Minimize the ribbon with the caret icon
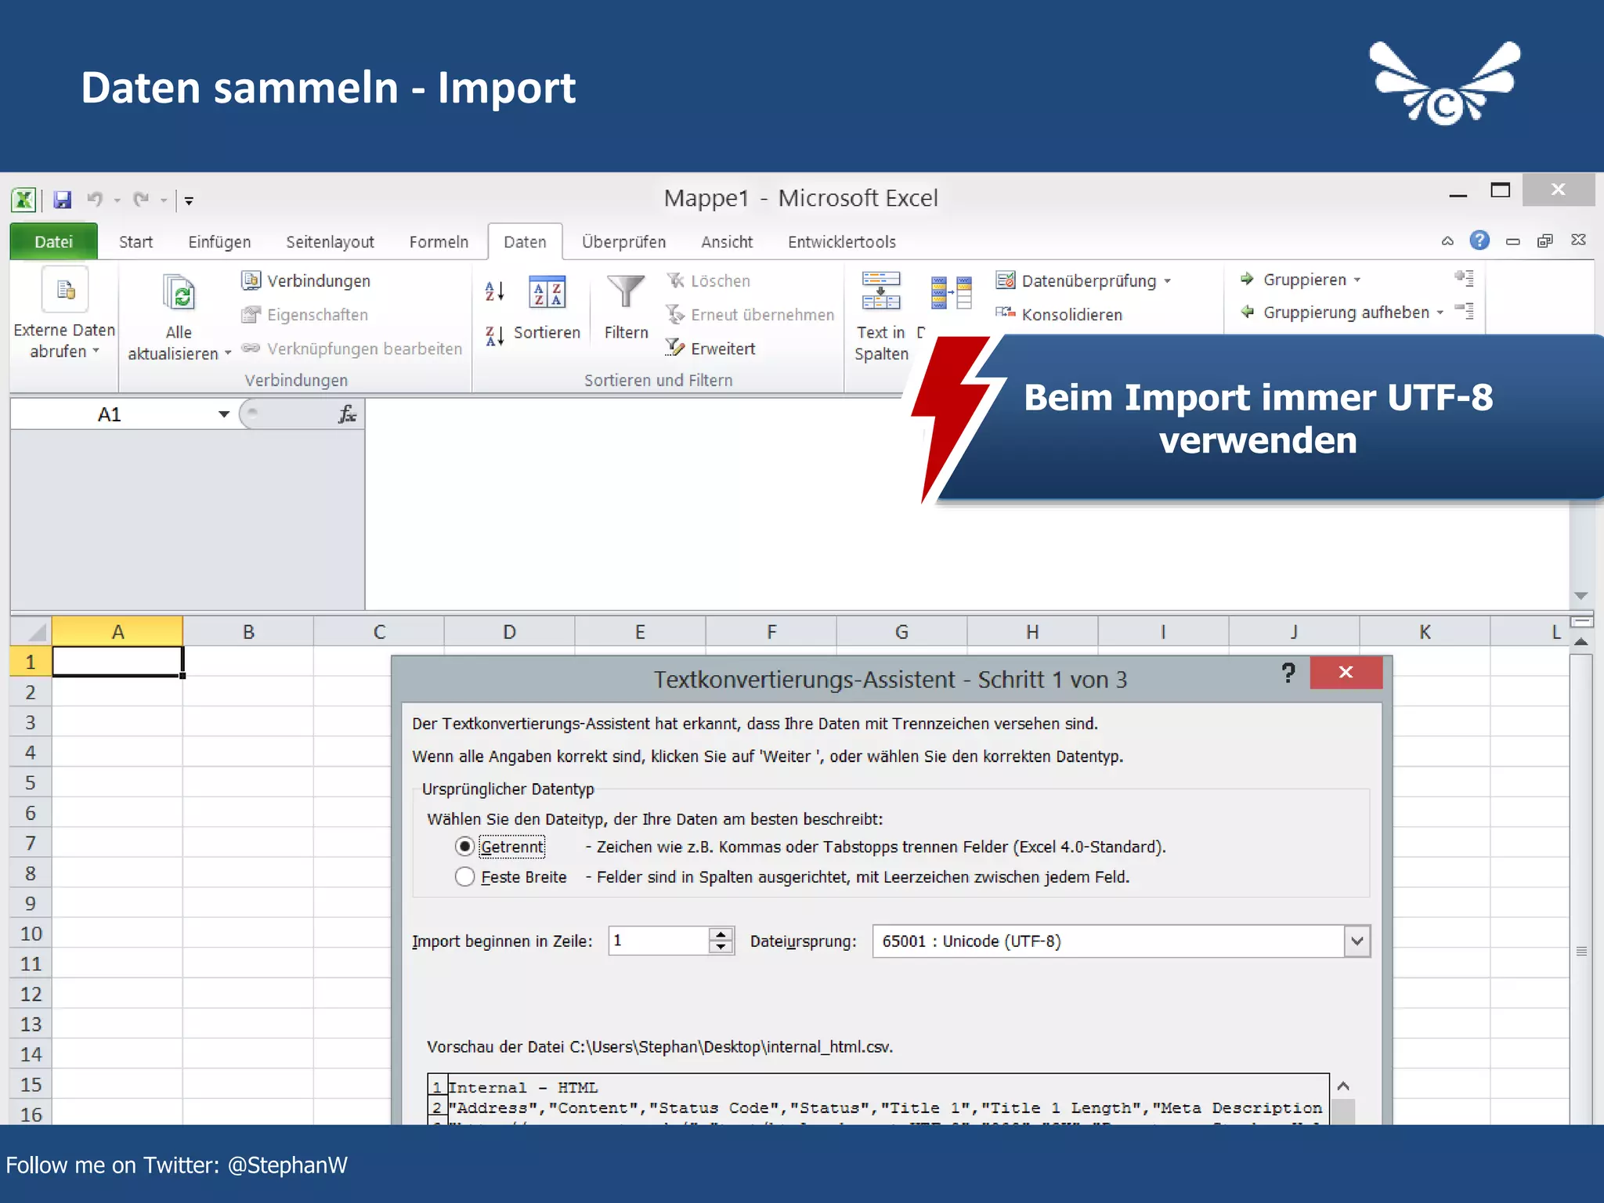 pyautogui.click(x=1447, y=241)
